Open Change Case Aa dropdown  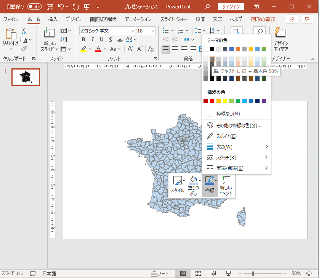tap(115, 49)
